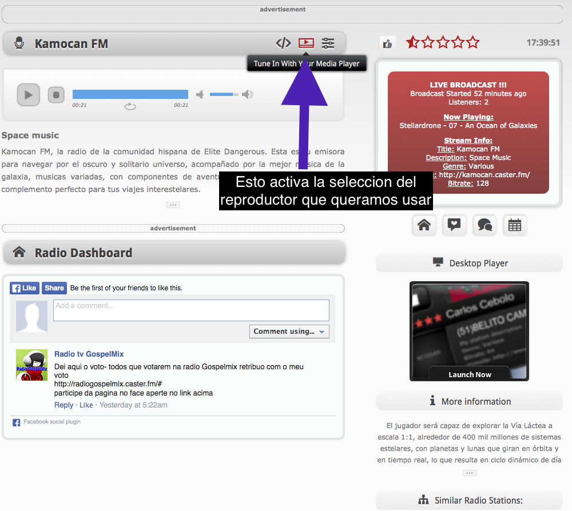
Task: Click the repeat loop icon under progress bar
Action: tap(130, 106)
